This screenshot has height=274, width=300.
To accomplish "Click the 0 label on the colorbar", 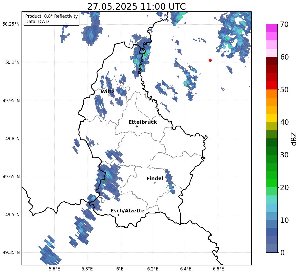I will coord(282,252).
